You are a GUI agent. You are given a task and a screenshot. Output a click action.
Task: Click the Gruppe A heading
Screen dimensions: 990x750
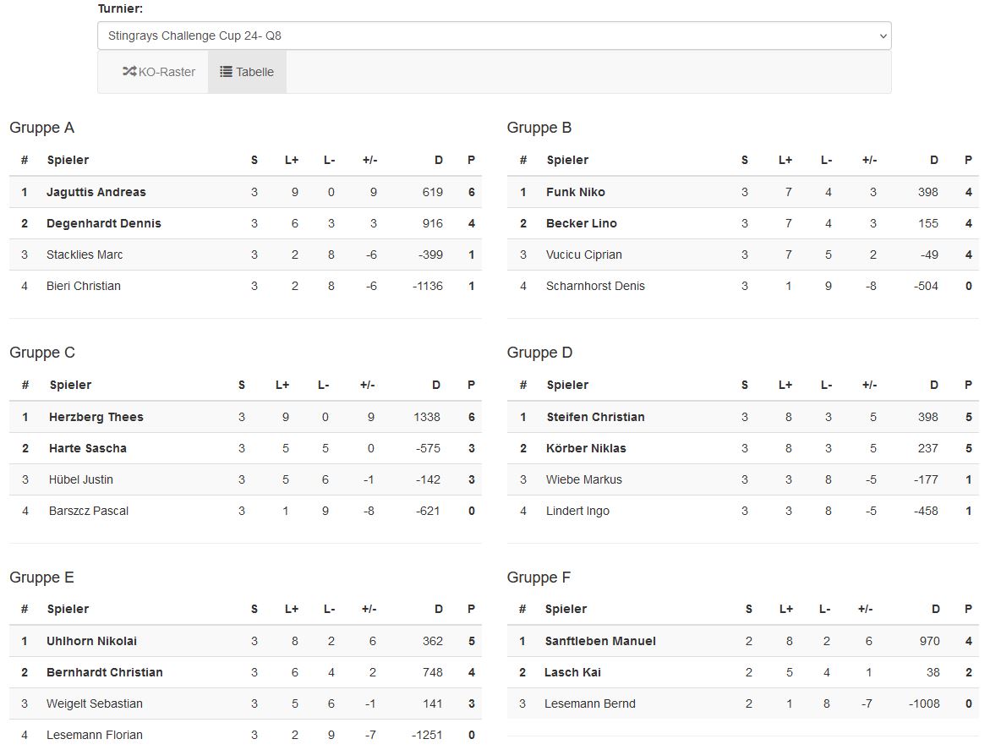click(41, 128)
